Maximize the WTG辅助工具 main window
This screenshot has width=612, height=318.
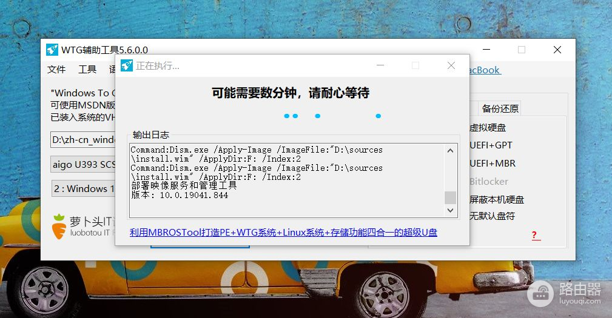[x=522, y=50]
